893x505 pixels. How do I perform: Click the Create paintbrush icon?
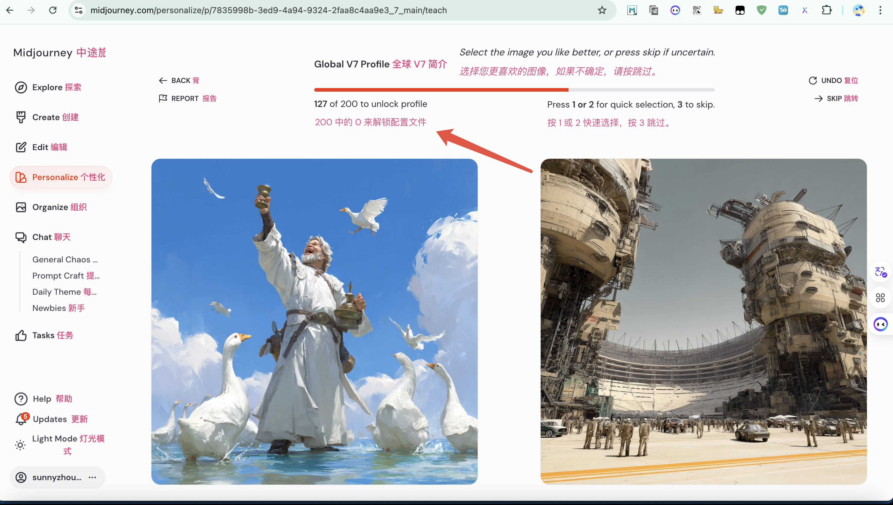click(x=21, y=117)
